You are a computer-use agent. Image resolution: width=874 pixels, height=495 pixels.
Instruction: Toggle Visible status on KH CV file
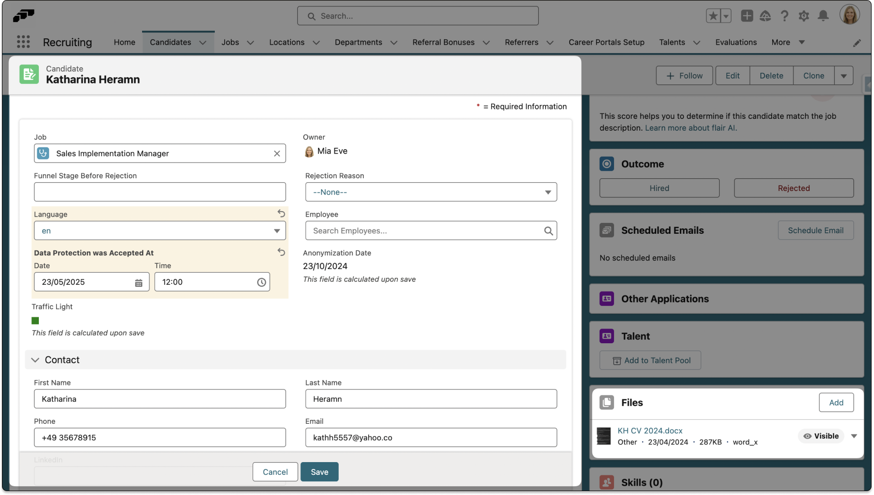click(821, 436)
